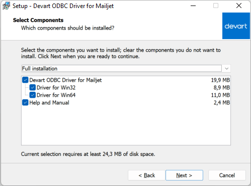Close the setup window
This screenshot has height=186, width=251.
tap(239, 6)
